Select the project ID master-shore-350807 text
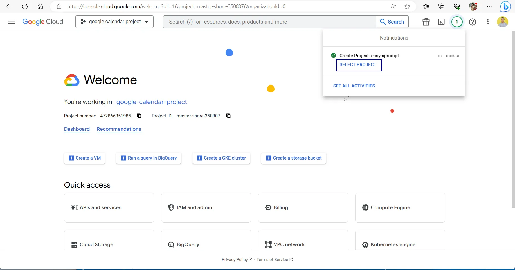Image resolution: width=515 pixels, height=270 pixels. 198,116
